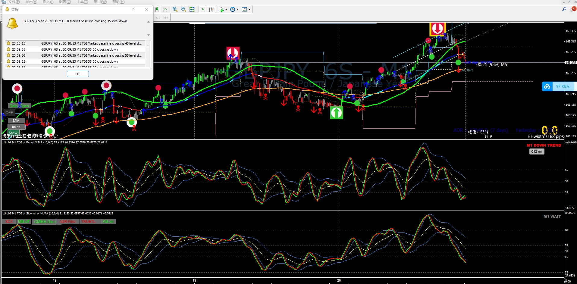The width and height of the screenshot is (577, 284).
Task: Click alert message scroll up arrow
Action: click(x=149, y=22)
